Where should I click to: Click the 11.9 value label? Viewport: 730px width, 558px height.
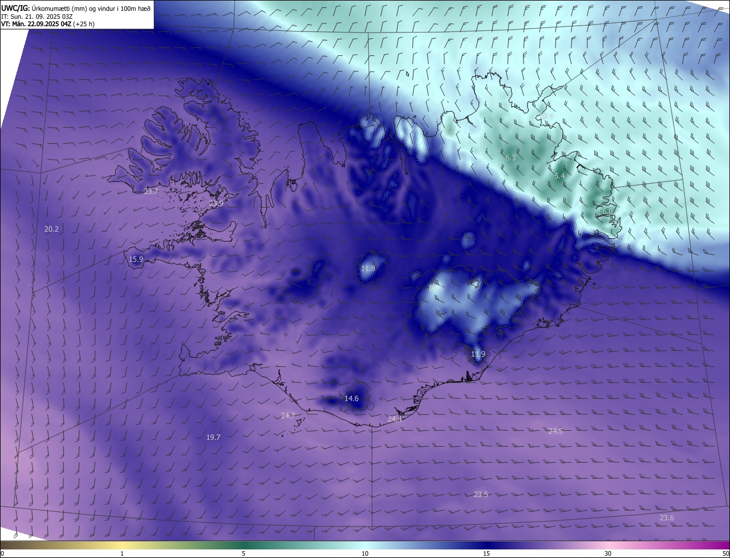coord(478,354)
